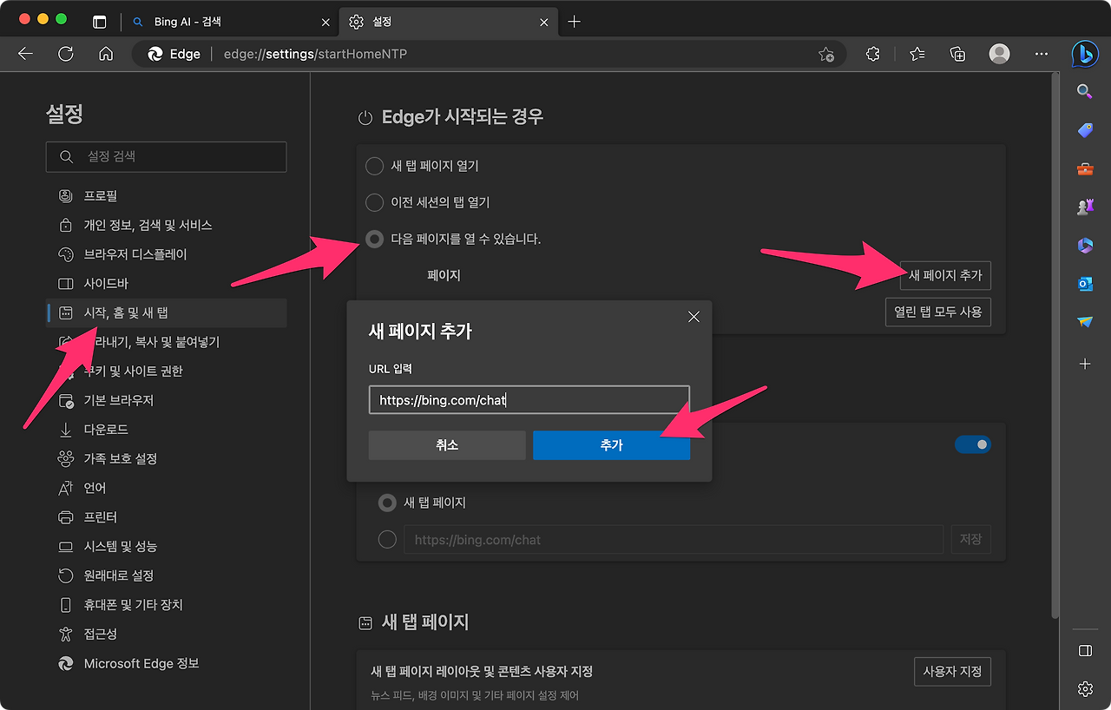This screenshot has width=1111, height=710.
Task: Click the '새 페이지 추가' button
Action: pos(945,275)
